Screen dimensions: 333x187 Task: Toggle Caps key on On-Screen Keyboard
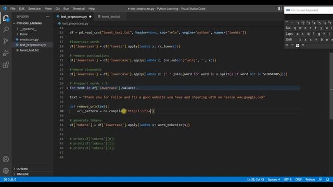[x=289, y=34]
